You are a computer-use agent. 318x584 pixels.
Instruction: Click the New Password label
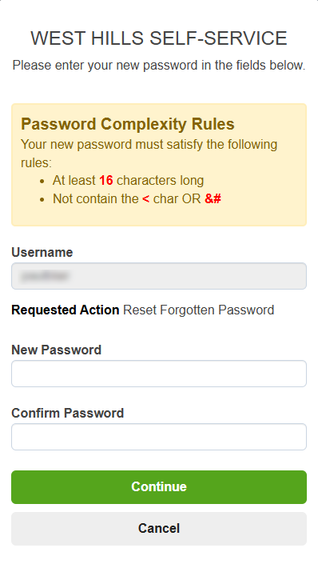click(x=57, y=350)
